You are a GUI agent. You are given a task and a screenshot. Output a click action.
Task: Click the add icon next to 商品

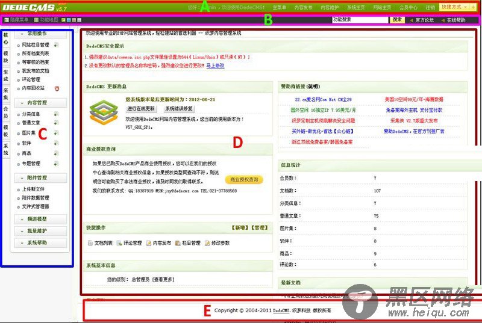[x=56, y=153]
